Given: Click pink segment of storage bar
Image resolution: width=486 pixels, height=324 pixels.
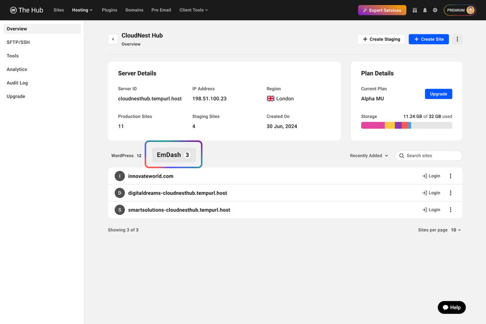Looking at the screenshot, I should 373,125.
